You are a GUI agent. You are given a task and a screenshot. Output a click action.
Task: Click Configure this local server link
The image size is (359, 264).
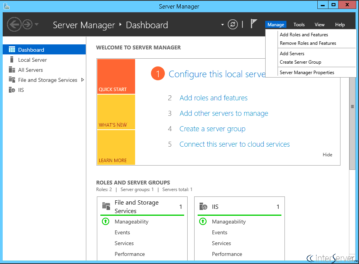tap(217, 74)
